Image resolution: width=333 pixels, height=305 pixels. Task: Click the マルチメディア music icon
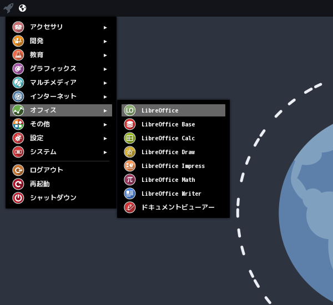click(x=18, y=83)
